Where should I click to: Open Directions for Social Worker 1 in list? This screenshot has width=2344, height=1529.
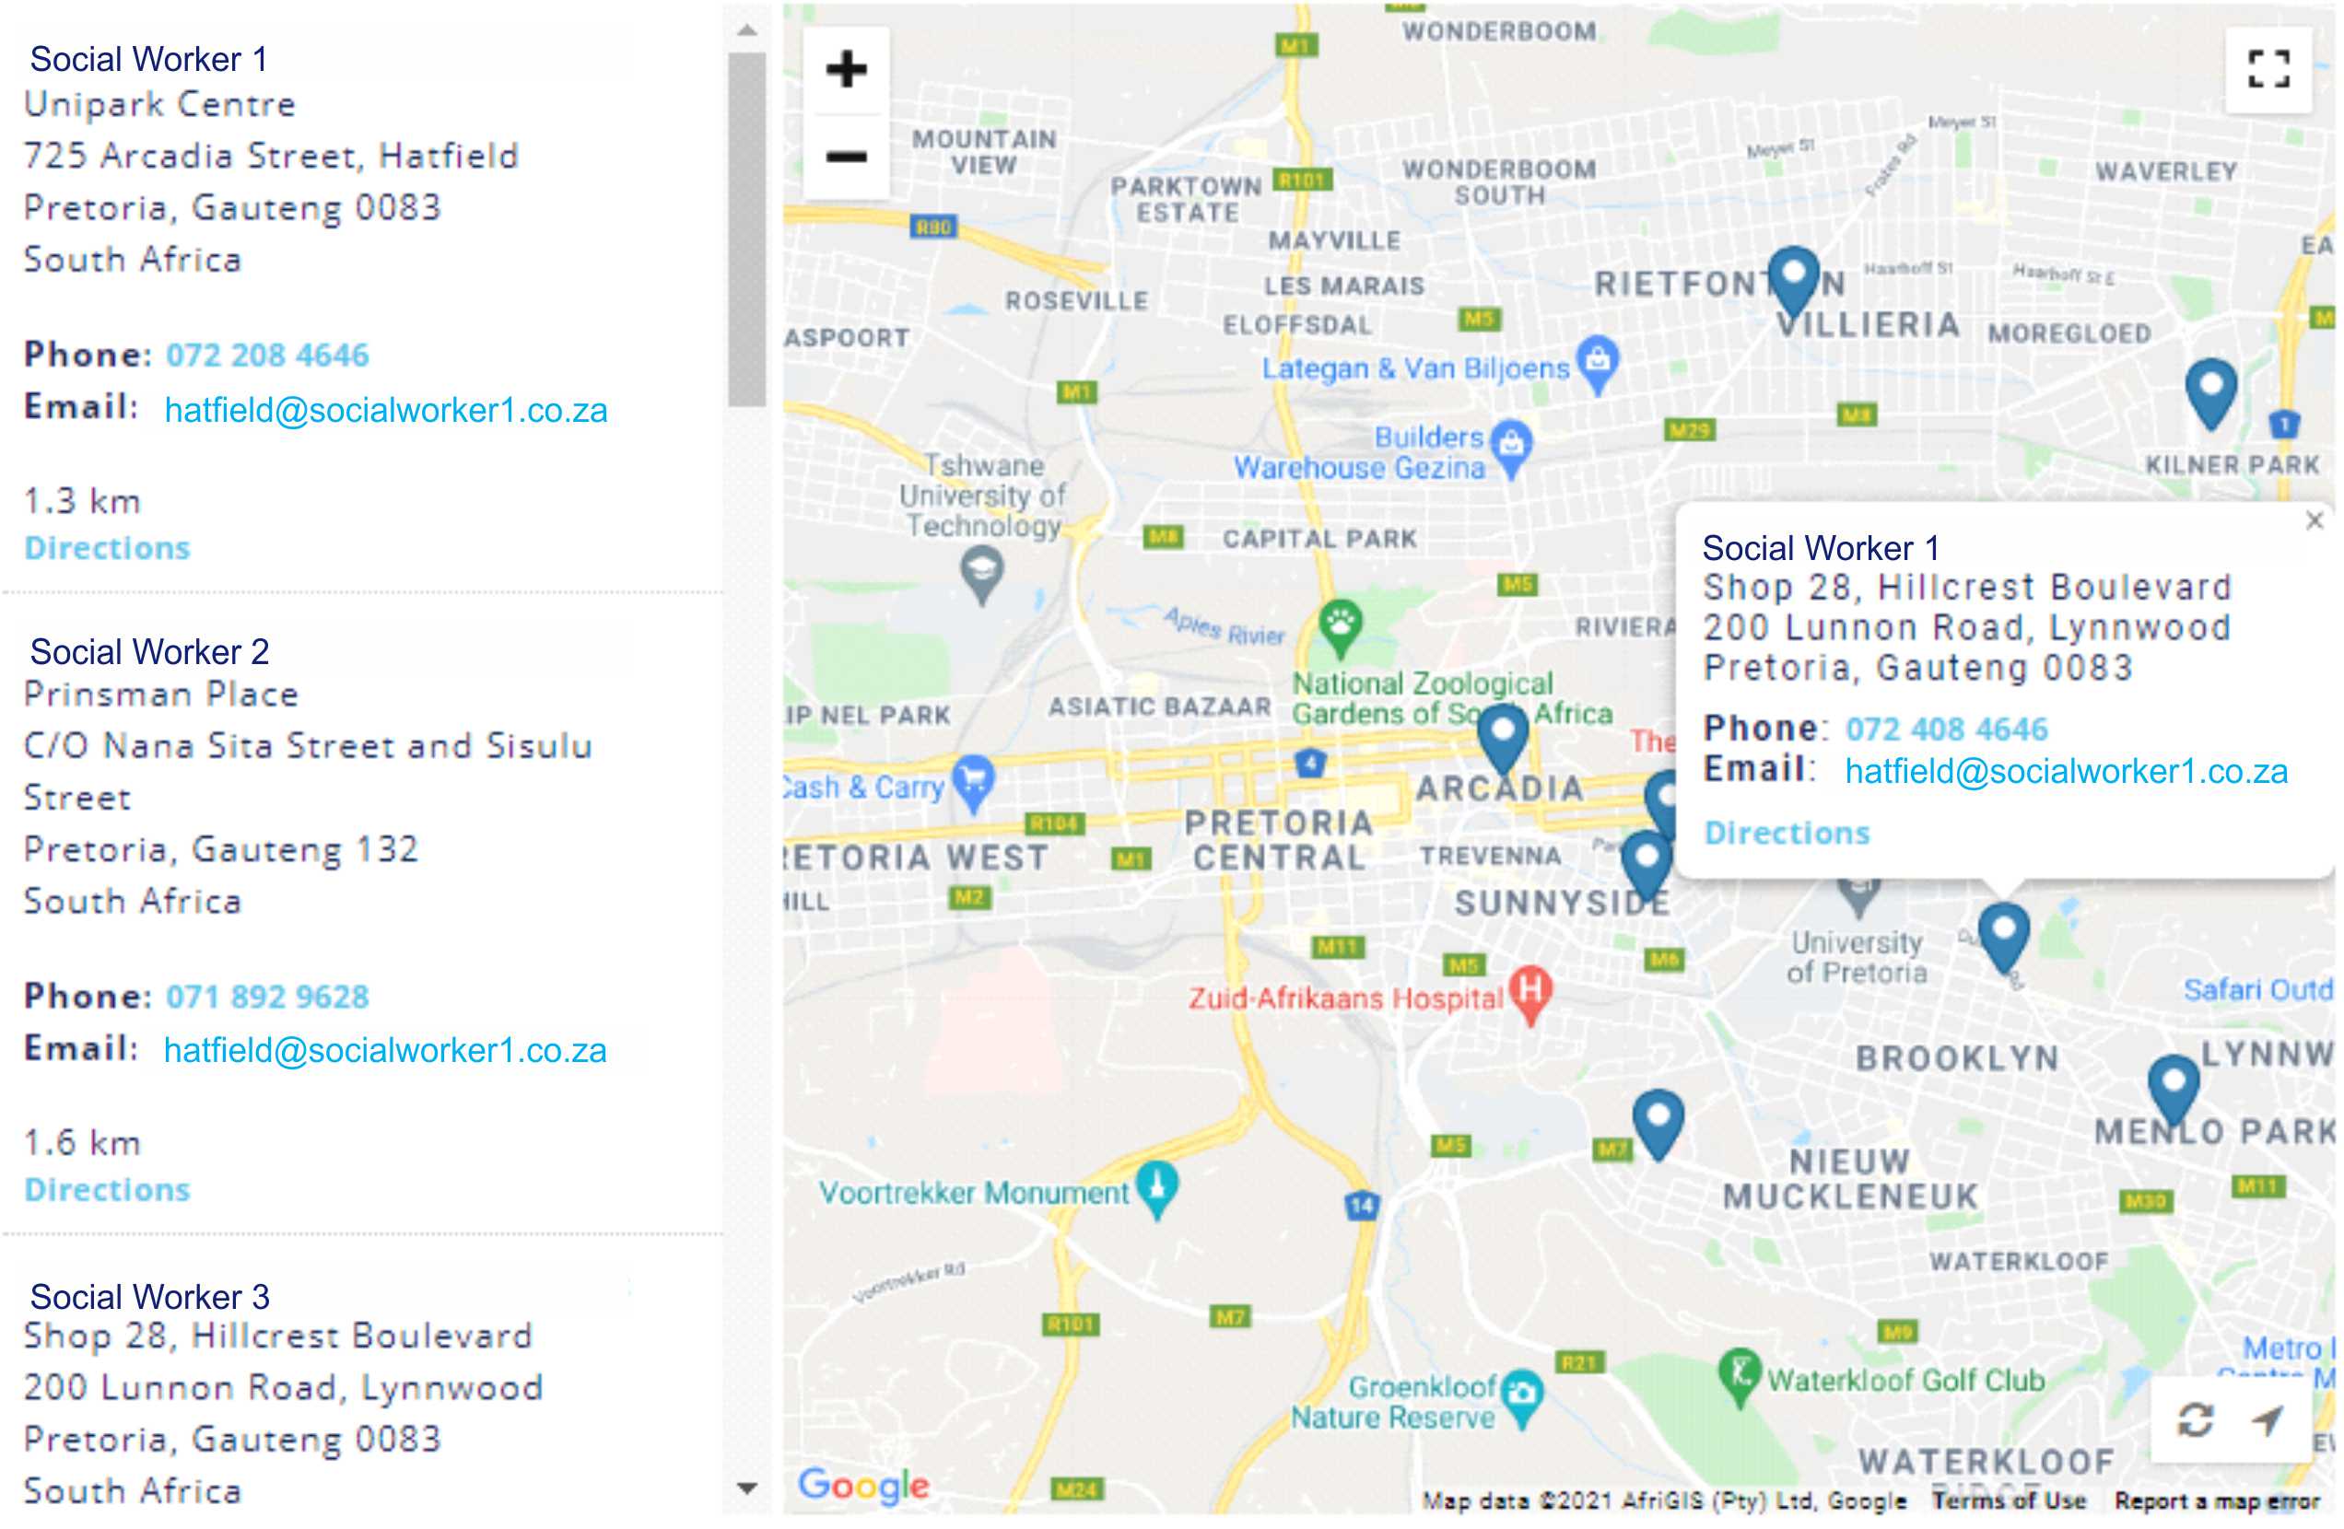pyautogui.click(x=108, y=548)
